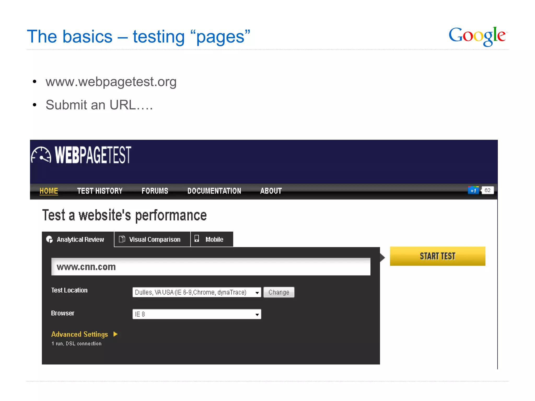Expand the Advanced Settings section
This screenshot has width=535, height=401.
coord(84,334)
